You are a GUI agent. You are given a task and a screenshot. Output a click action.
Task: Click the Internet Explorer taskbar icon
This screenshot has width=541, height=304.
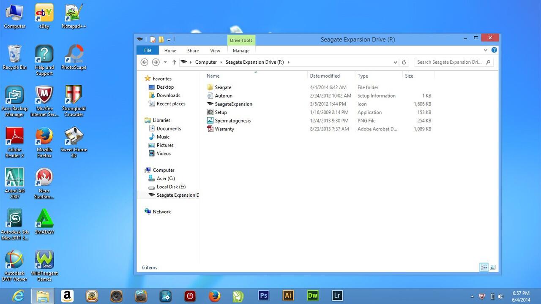[18, 296]
